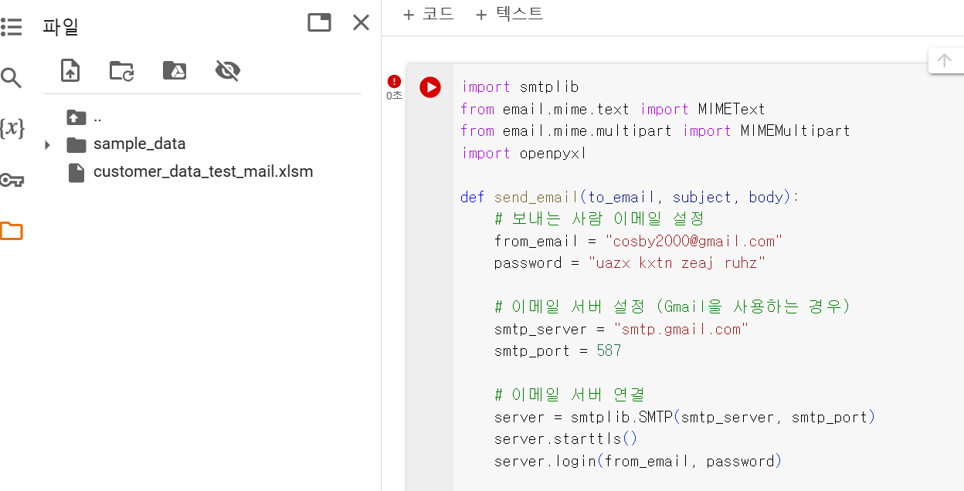The image size is (964, 491).
Task: Add a new code cell (+ 코드)
Action: [x=428, y=14]
